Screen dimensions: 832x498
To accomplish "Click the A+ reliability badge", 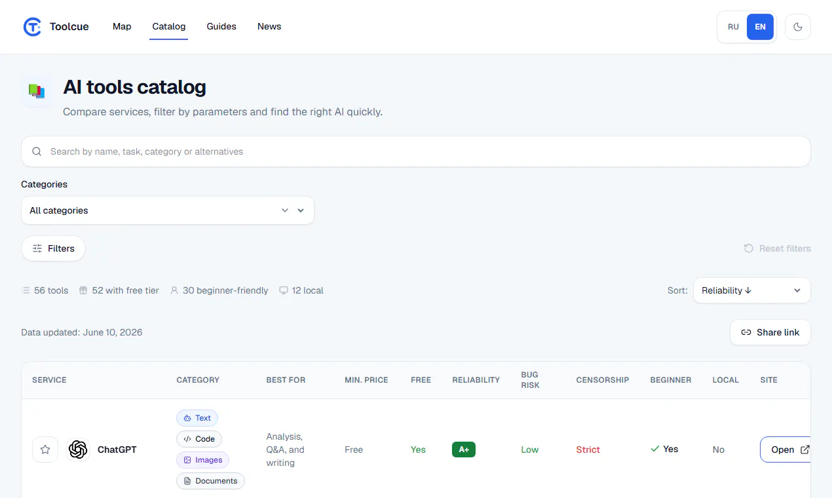I will coord(464,450).
